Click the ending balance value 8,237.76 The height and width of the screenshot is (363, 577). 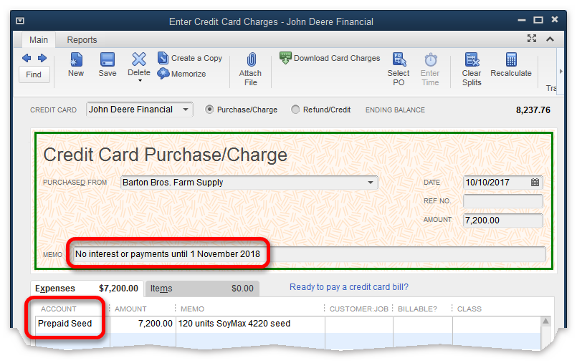(x=533, y=110)
